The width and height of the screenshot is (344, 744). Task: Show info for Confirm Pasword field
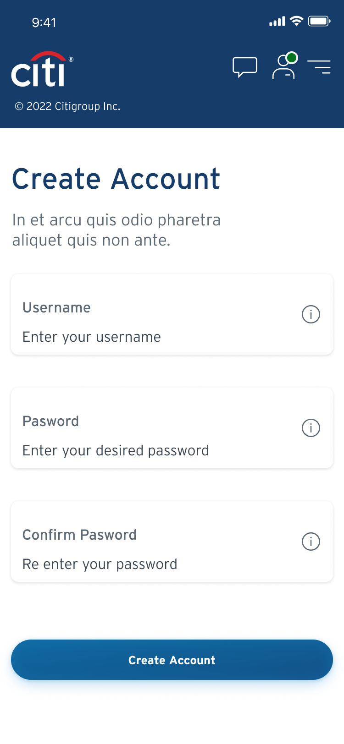pyautogui.click(x=311, y=542)
